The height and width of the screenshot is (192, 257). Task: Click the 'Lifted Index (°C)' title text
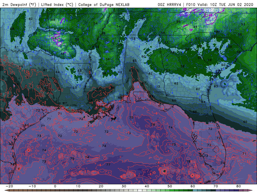57,4
